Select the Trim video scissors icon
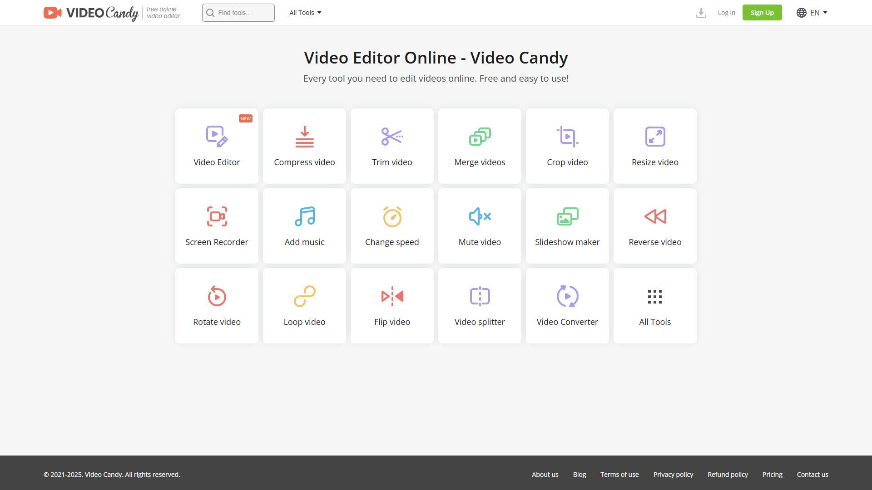This screenshot has height=490, width=872. click(x=392, y=137)
